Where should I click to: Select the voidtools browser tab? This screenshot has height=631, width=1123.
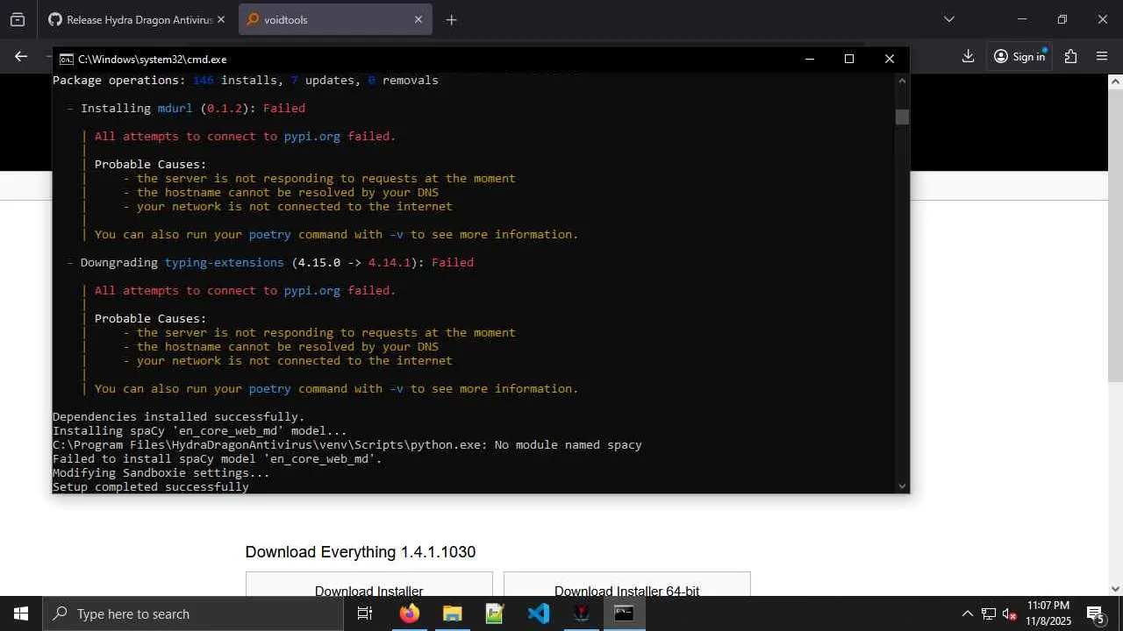pyautogui.click(x=335, y=19)
